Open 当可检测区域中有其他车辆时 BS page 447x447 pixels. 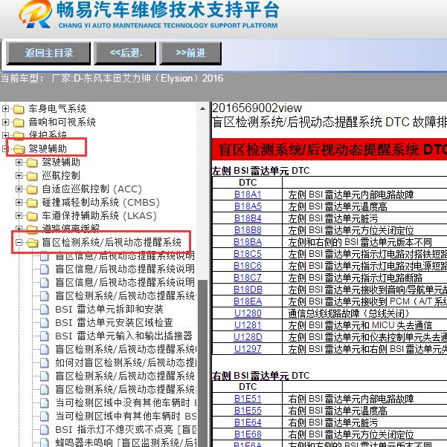pyautogui.click(x=126, y=417)
